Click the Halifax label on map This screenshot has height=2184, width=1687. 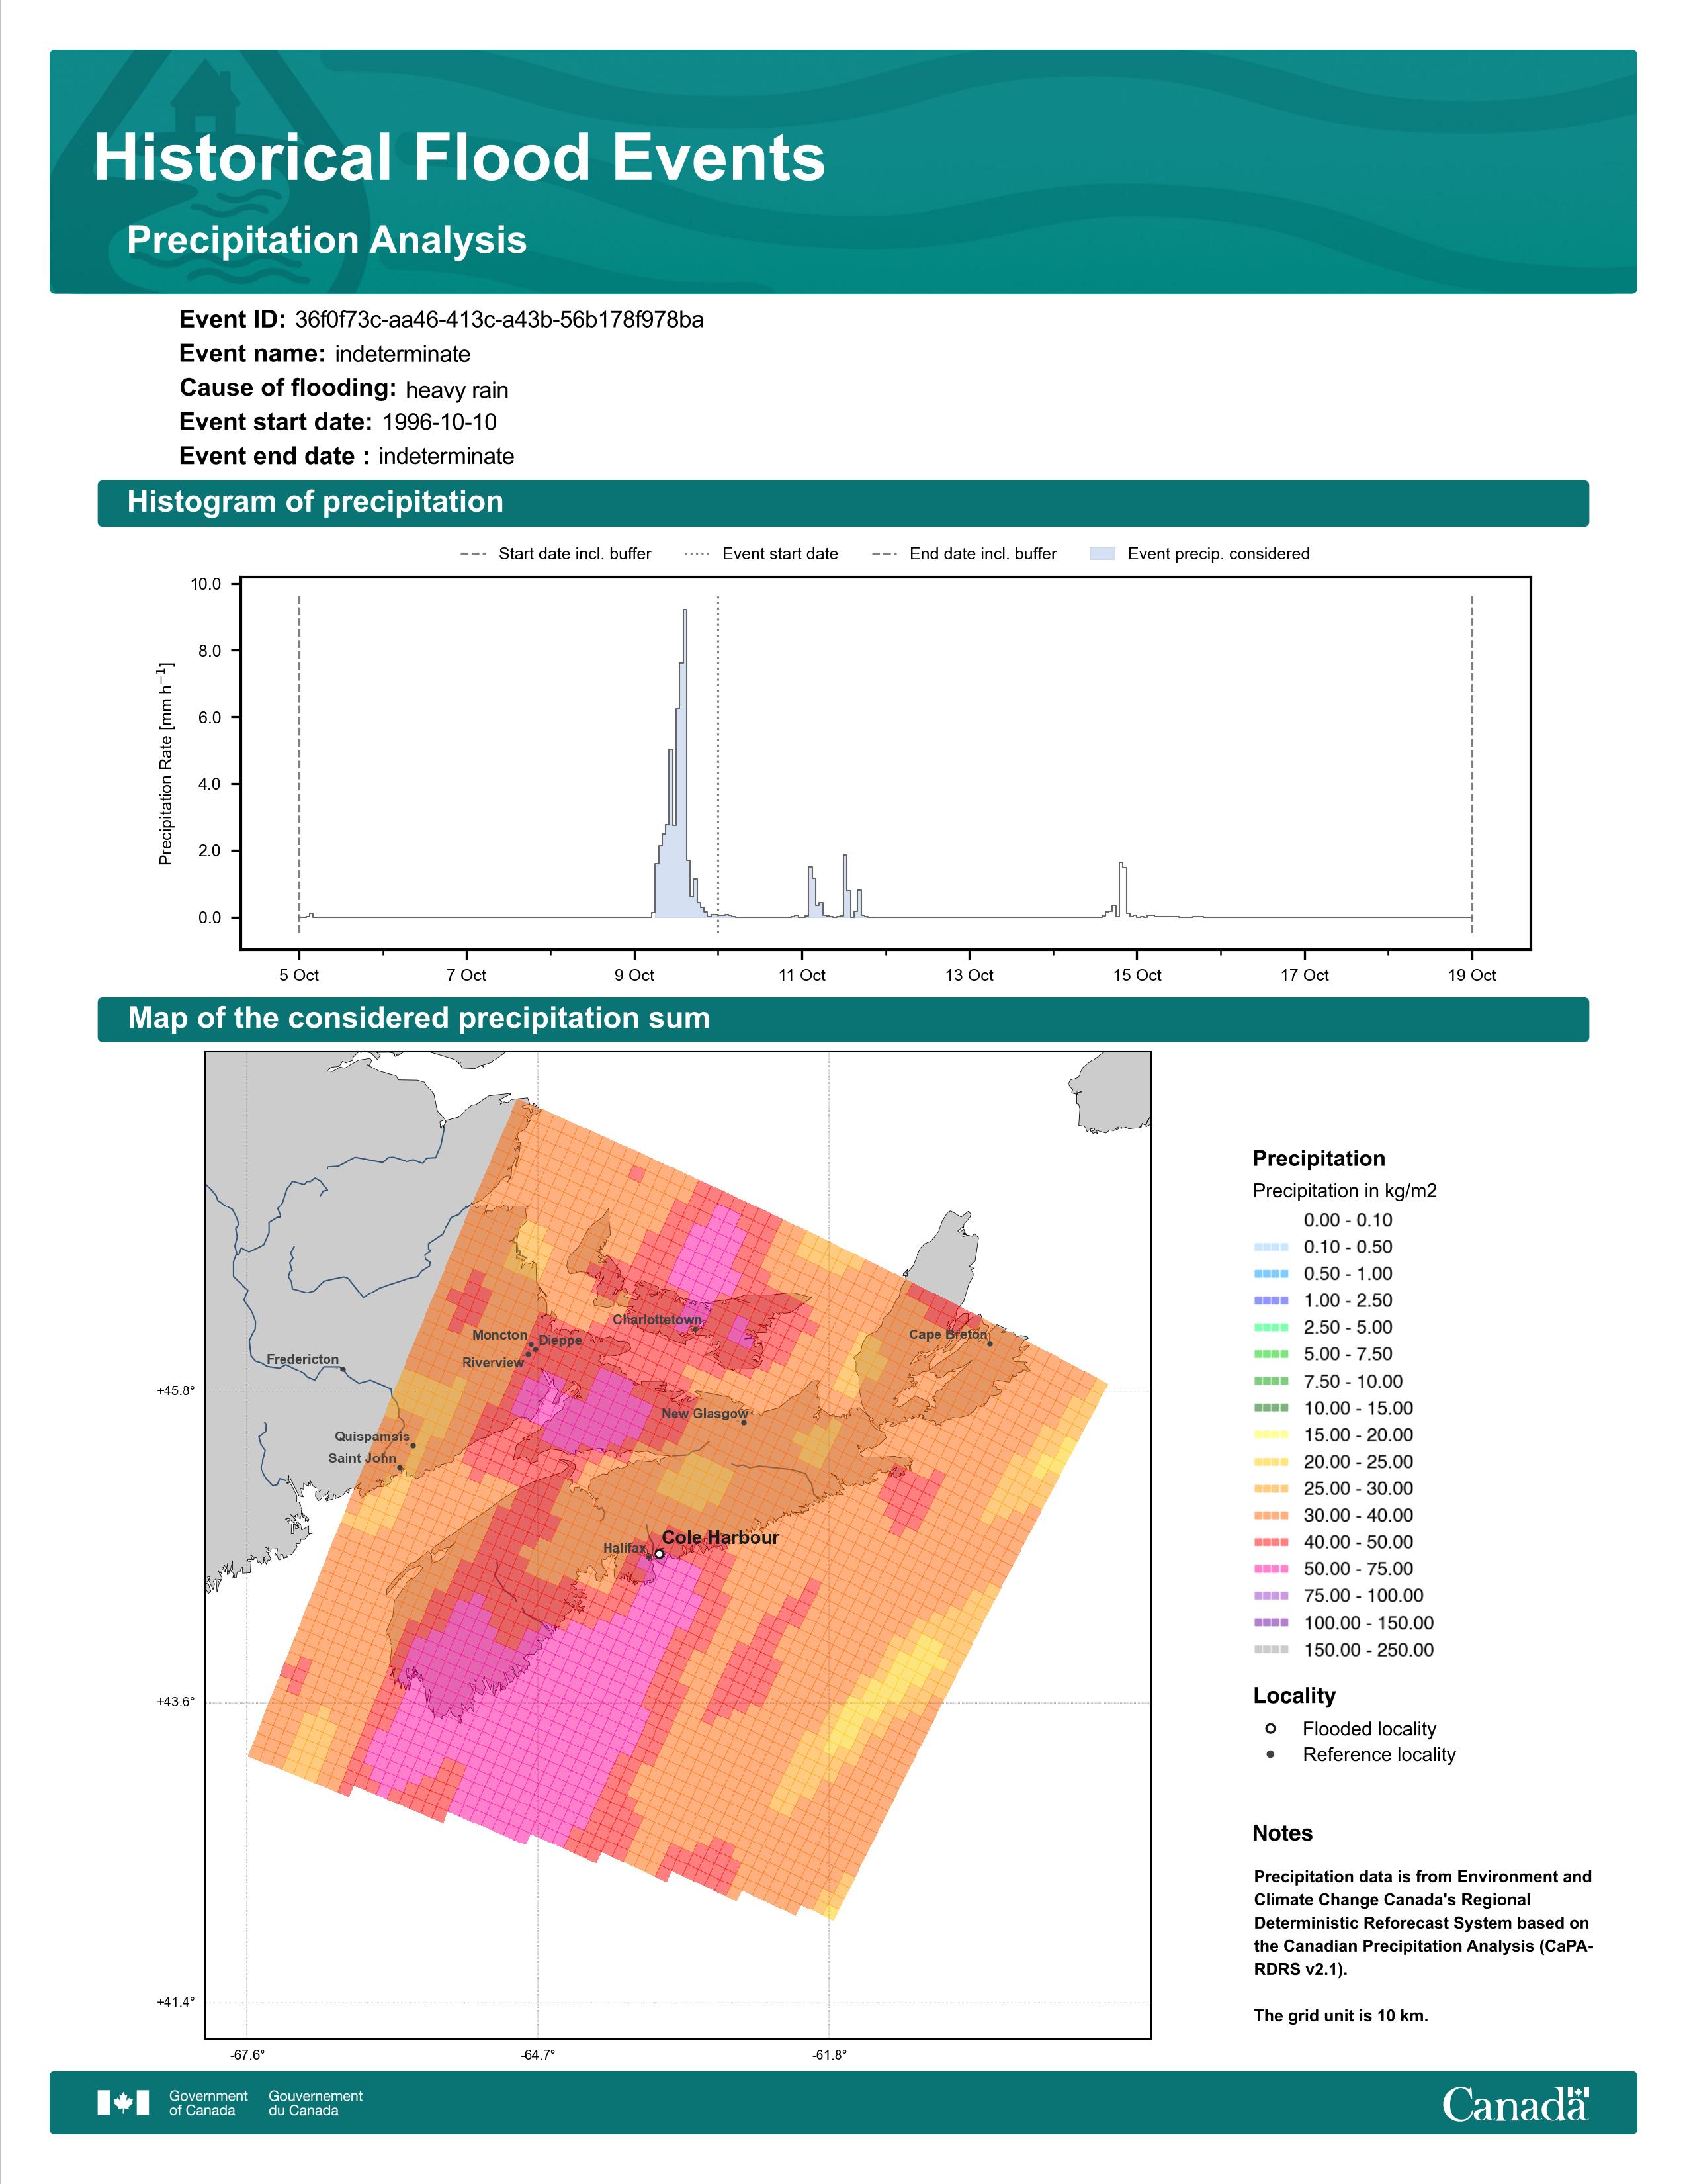(625, 1548)
